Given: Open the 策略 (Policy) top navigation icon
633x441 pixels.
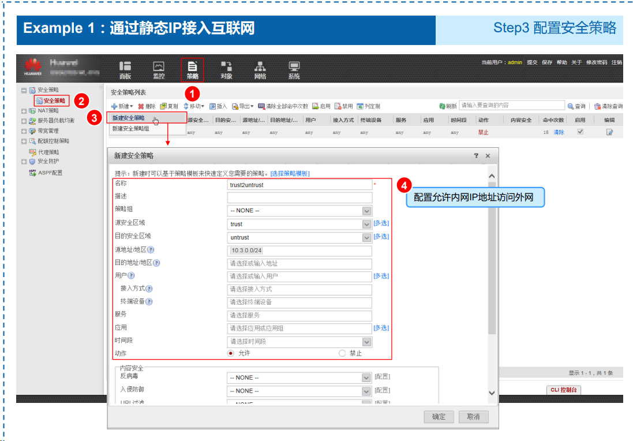Looking at the screenshot, I should 192,69.
